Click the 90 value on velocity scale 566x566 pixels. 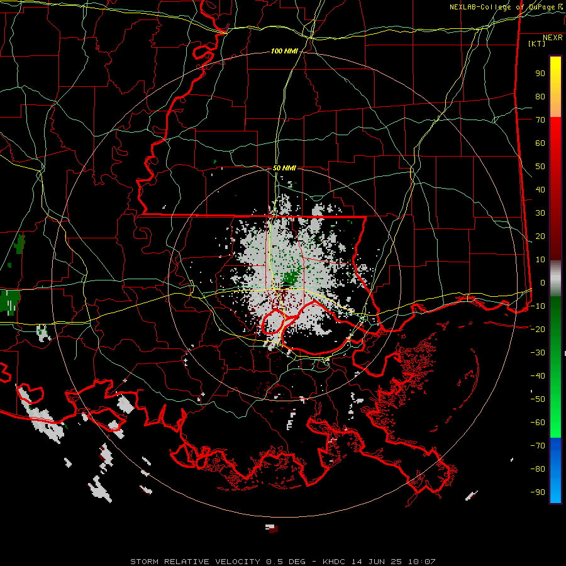tap(540, 74)
